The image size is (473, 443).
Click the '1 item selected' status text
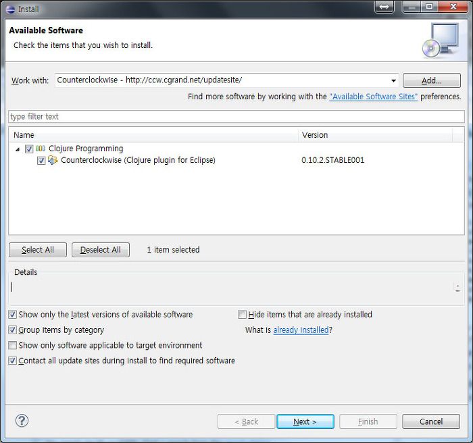pyautogui.click(x=173, y=250)
